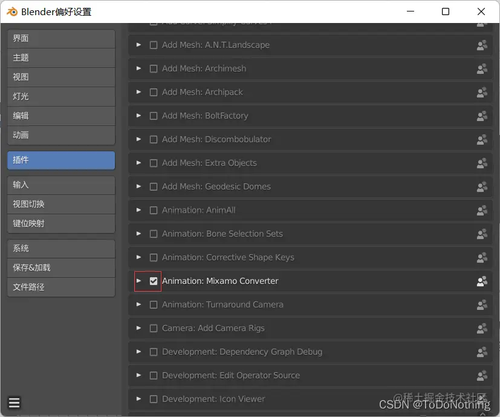Enable the Add Mesh: Archimesh addon

(154, 68)
